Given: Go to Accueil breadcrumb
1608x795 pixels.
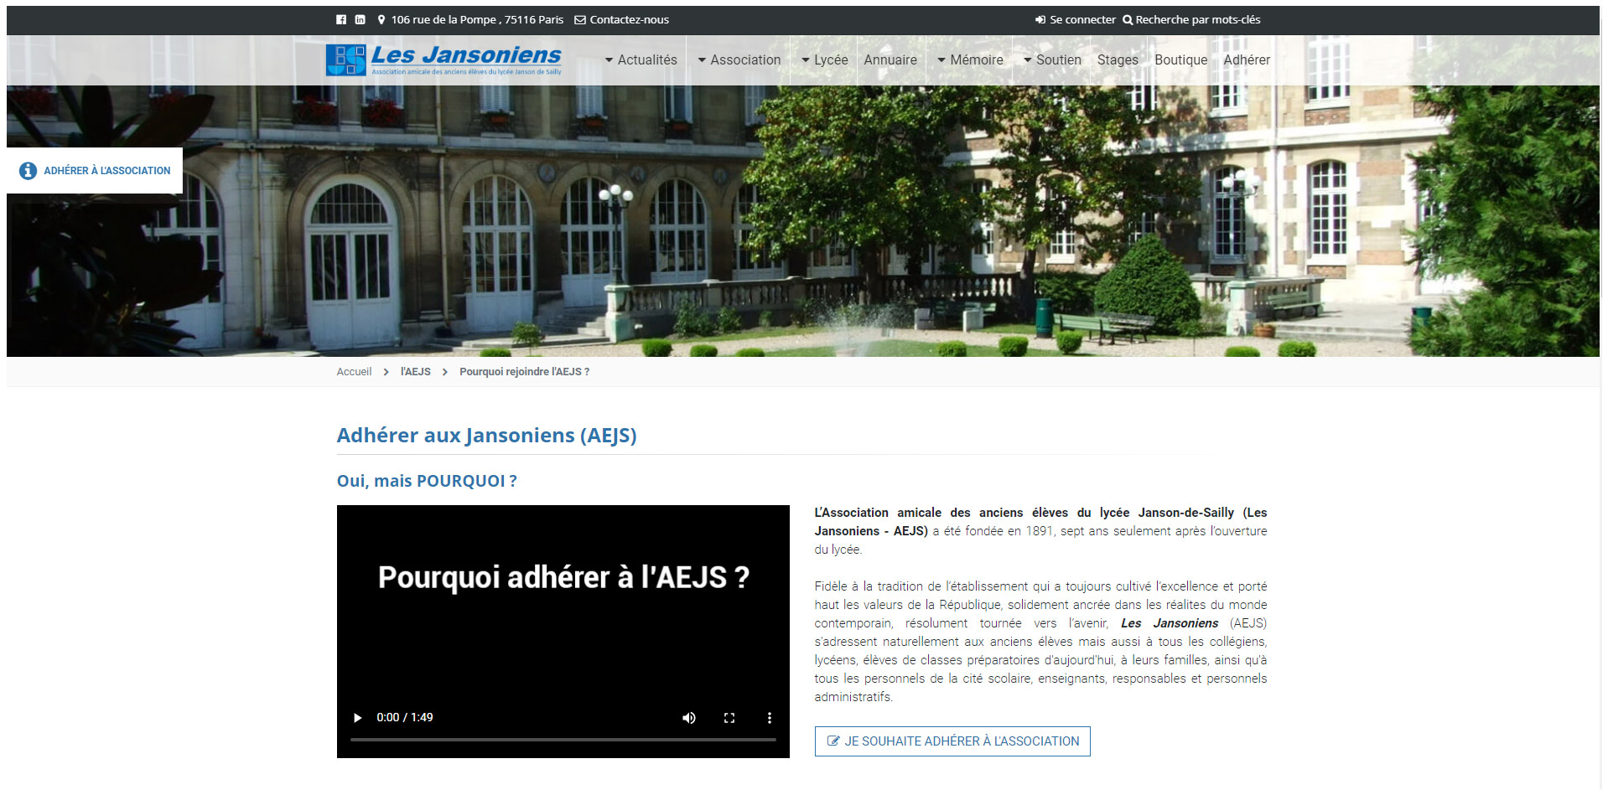Looking at the screenshot, I should (x=354, y=372).
